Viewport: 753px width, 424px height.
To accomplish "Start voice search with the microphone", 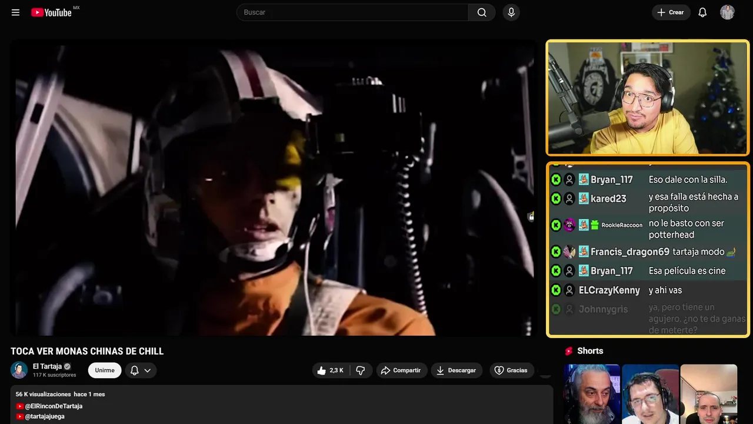I will [x=511, y=12].
